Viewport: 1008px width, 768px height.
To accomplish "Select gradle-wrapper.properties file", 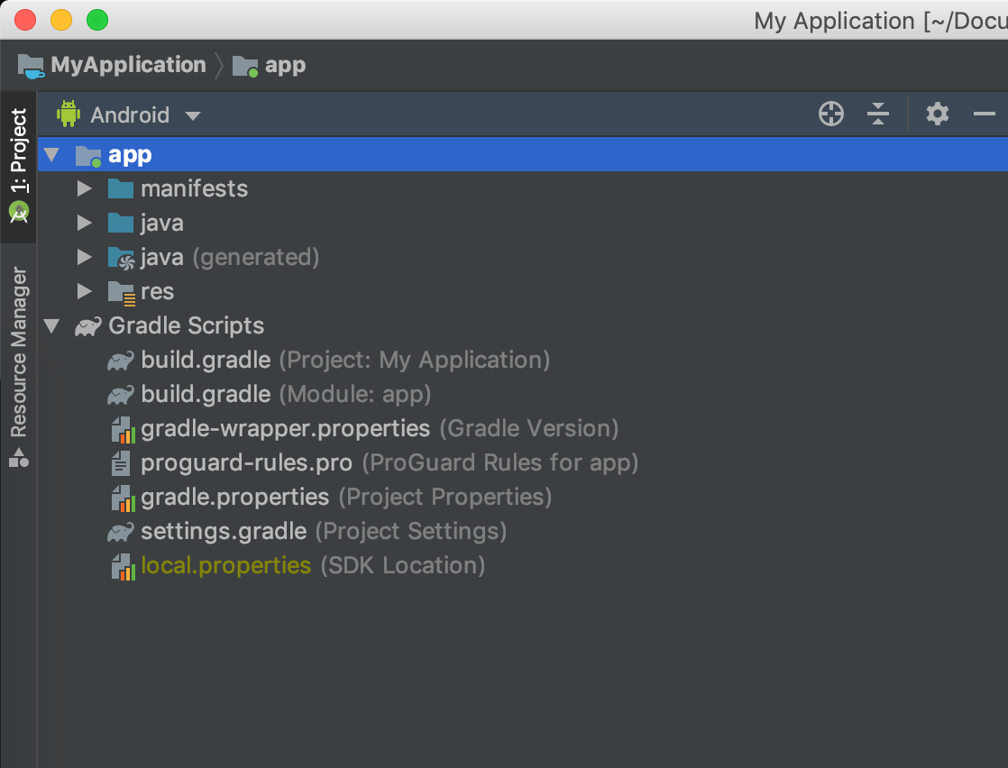I will click(x=285, y=429).
